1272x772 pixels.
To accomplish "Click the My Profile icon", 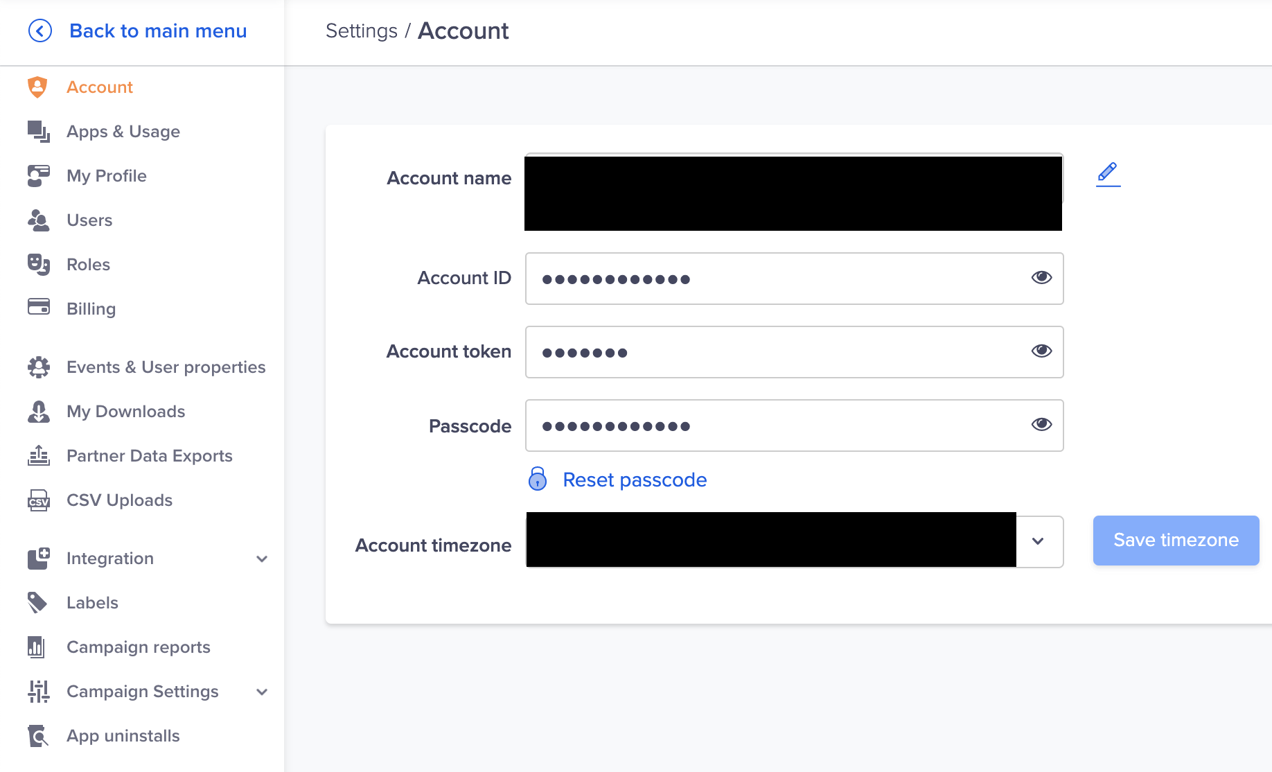I will click(x=37, y=175).
